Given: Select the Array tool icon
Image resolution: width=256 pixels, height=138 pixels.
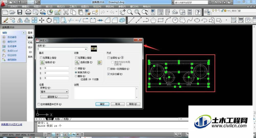Looking at the screenshot, I should coord(35,20).
